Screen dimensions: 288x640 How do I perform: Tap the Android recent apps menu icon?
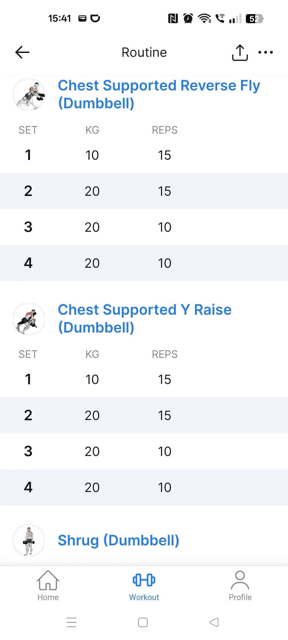pyautogui.click(x=71, y=622)
